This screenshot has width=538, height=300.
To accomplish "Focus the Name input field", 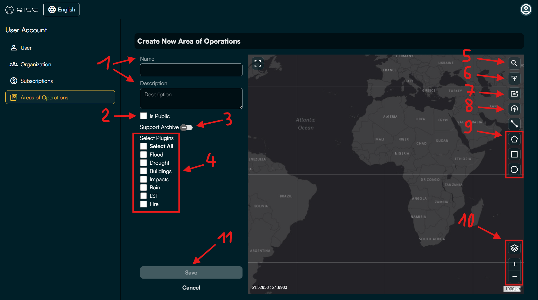I will 191,70.
